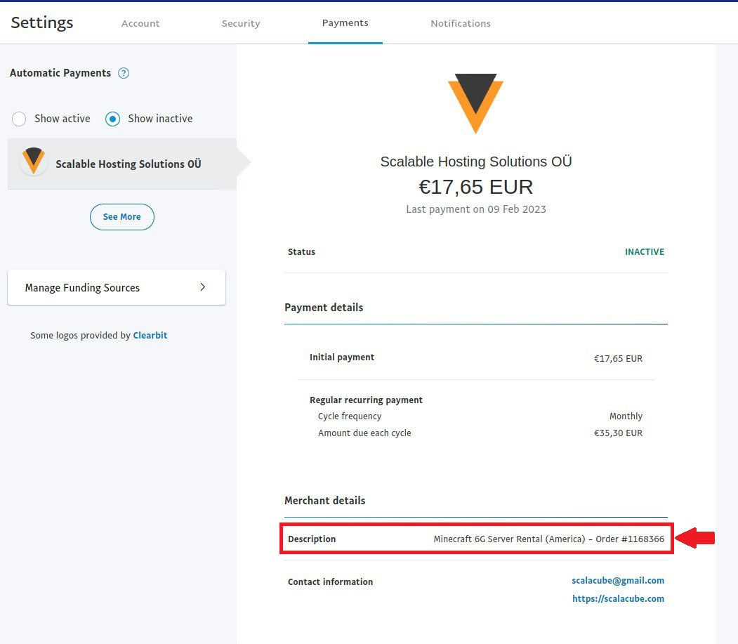Image resolution: width=738 pixels, height=644 pixels.
Task: Select the Show inactive radio button
Action: point(112,119)
